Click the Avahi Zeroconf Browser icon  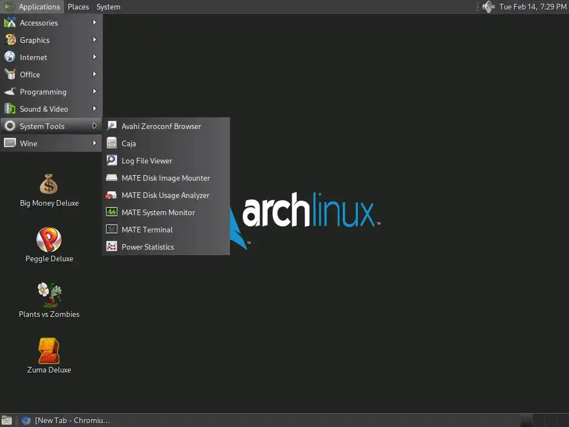point(112,126)
